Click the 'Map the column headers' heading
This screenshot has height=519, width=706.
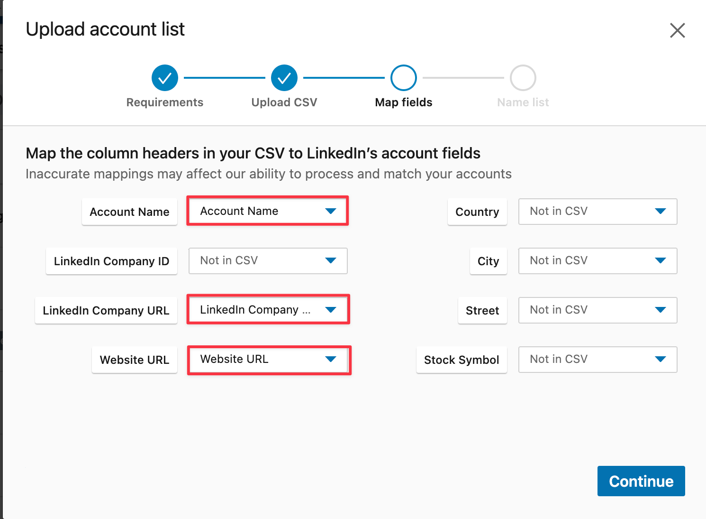click(253, 153)
